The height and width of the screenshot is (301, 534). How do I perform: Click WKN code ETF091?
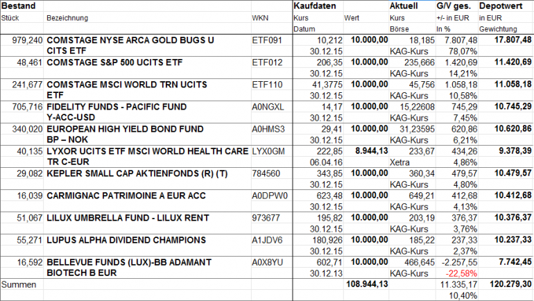point(268,41)
